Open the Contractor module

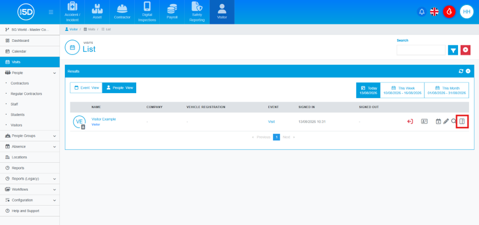(122, 12)
